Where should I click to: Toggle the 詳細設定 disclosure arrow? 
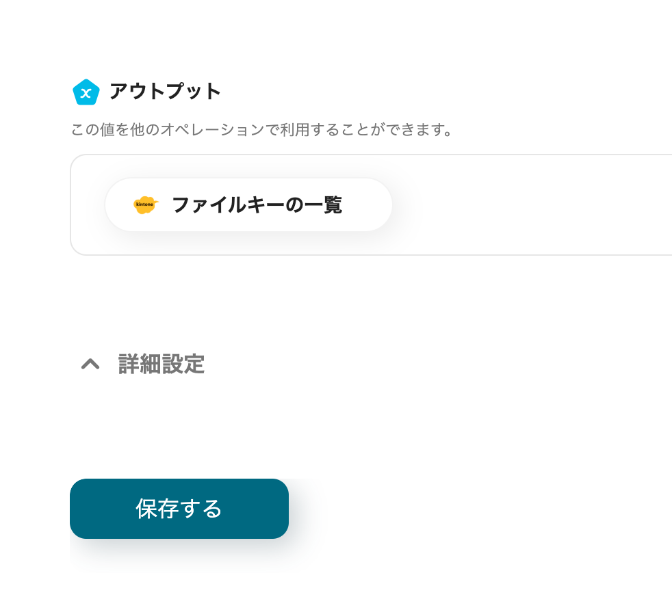[91, 364]
